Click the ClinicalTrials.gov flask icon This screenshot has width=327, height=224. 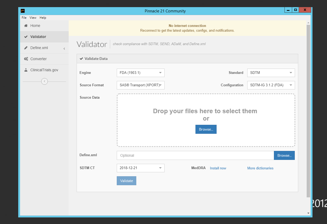(x=26, y=70)
